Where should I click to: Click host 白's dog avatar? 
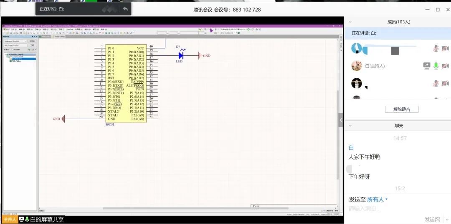click(x=356, y=66)
